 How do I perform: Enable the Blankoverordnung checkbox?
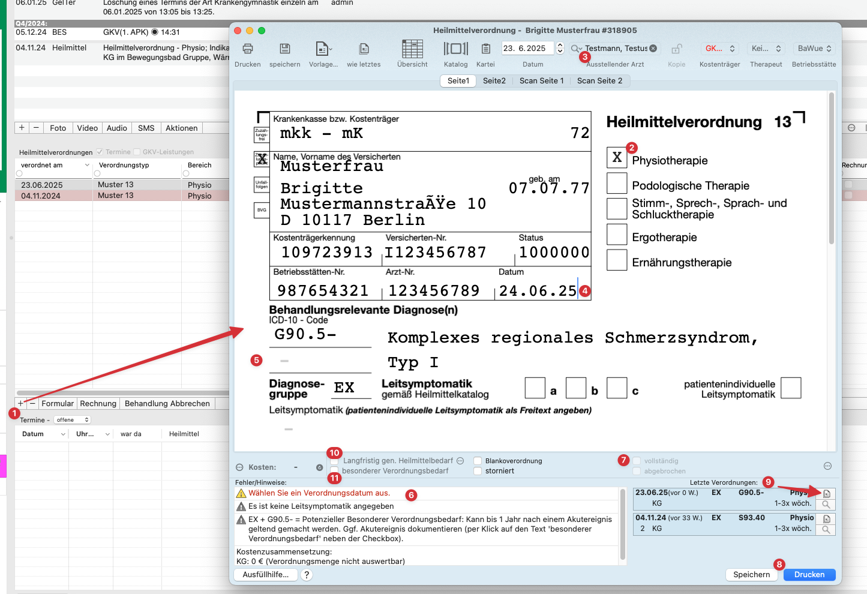(478, 461)
